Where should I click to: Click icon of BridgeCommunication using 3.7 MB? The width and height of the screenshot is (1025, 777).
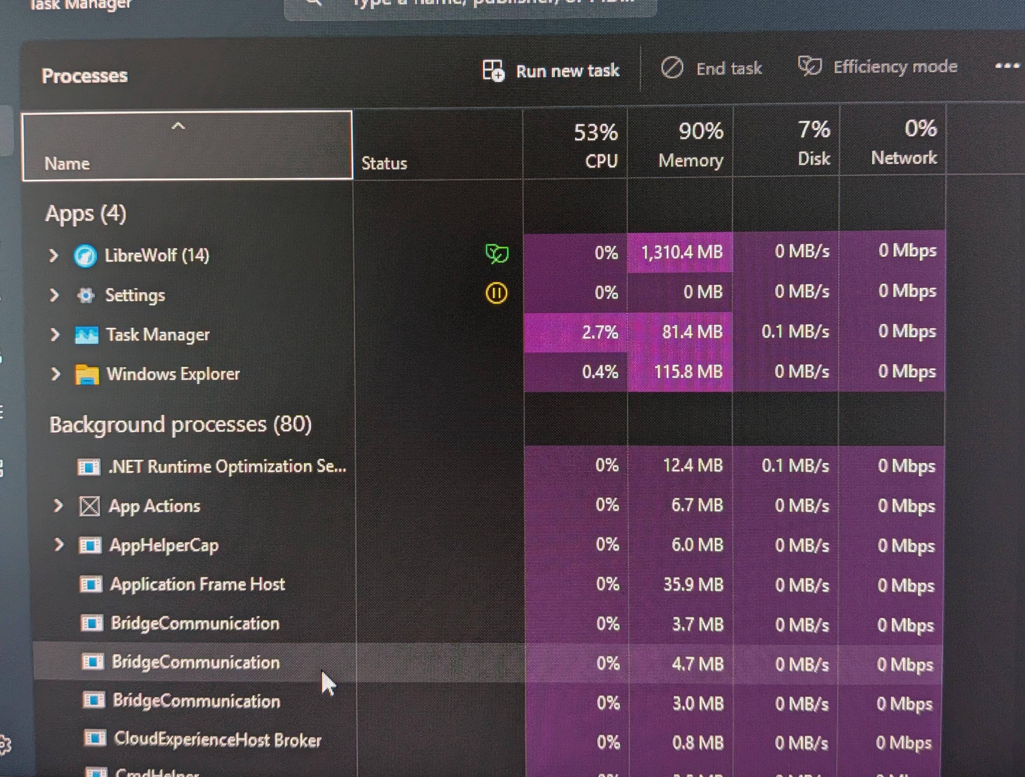click(x=92, y=624)
